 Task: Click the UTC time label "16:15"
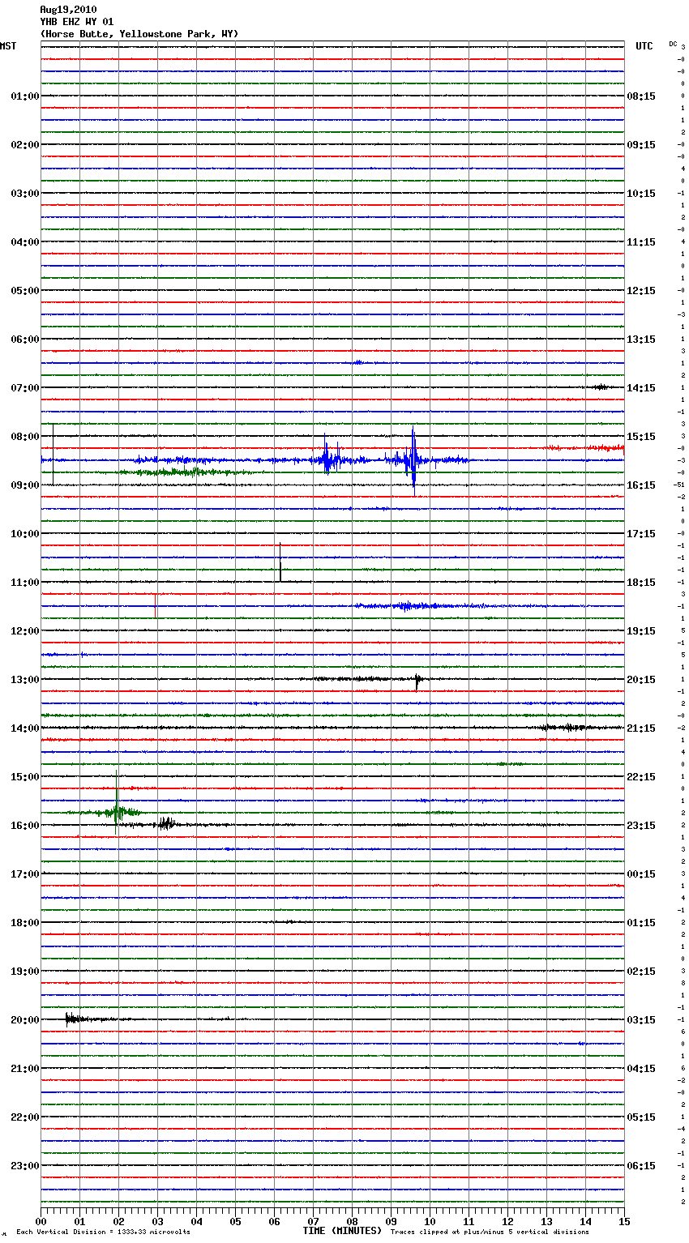click(x=641, y=485)
